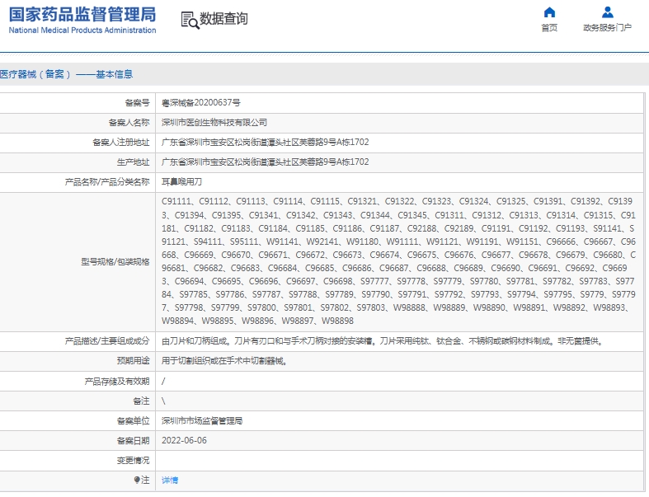Select the date 2022-06-06

(184, 440)
